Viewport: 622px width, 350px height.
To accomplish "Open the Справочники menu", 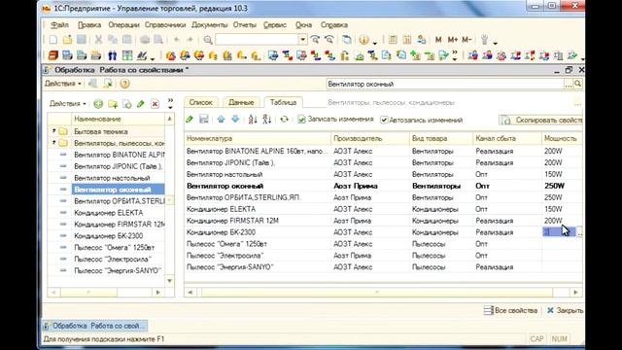I will (x=165, y=24).
